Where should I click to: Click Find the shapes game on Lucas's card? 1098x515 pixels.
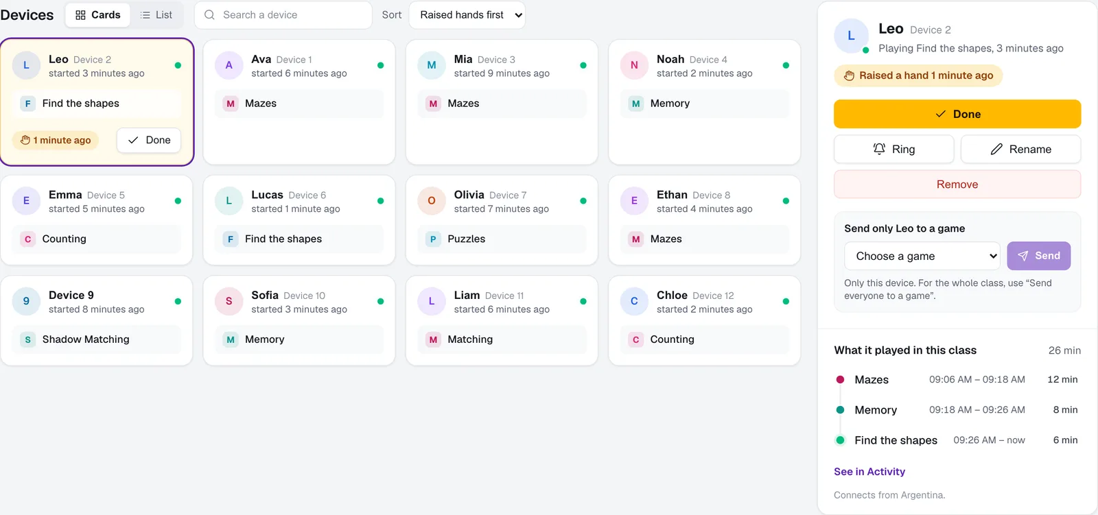pyautogui.click(x=299, y=239)
